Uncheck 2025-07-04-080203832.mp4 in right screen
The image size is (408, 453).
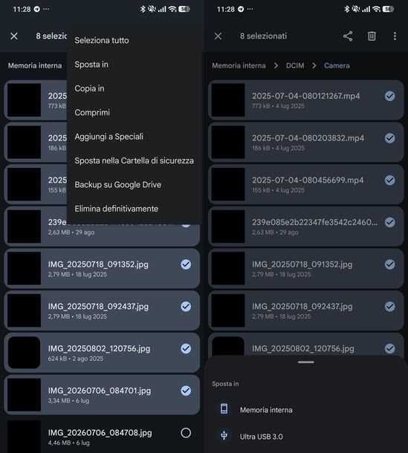click(x=389, y=138)
